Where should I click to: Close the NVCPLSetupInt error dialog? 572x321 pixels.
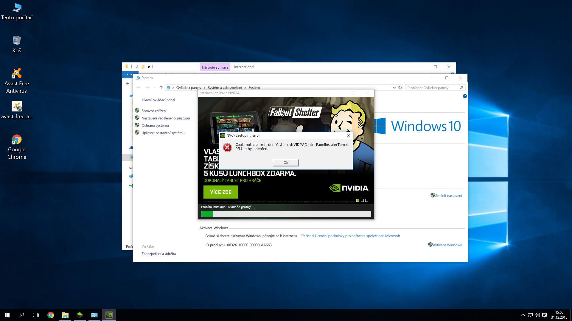click(x=348, y=136)
